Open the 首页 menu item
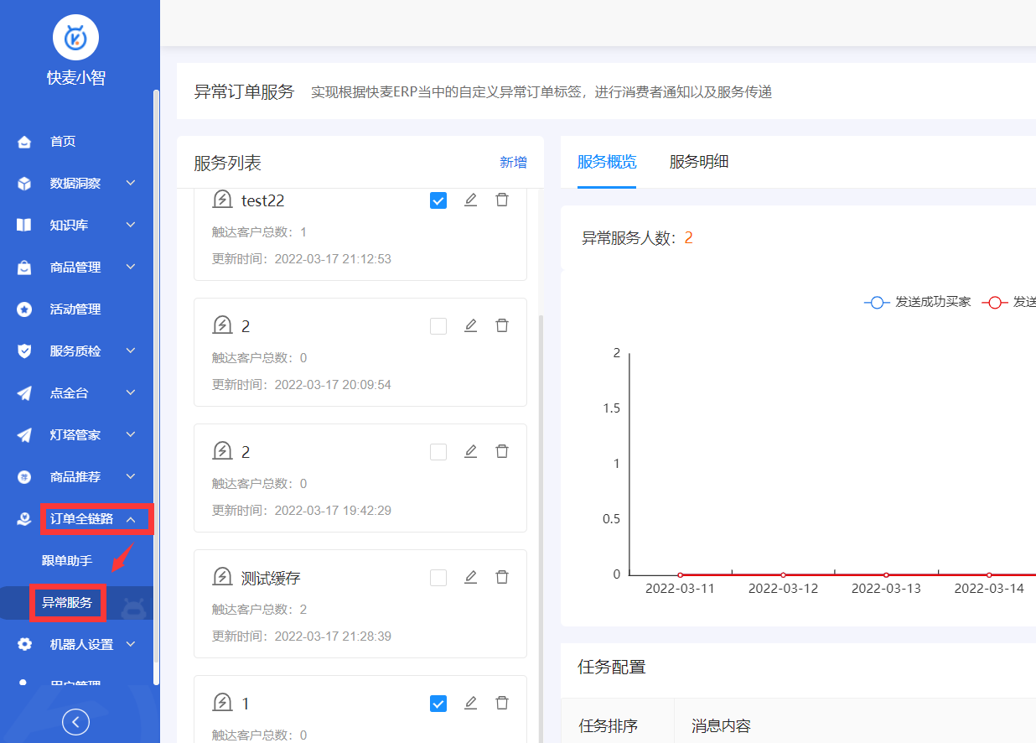This screenshot has width=1036, height=743. (x=63, y=142)
